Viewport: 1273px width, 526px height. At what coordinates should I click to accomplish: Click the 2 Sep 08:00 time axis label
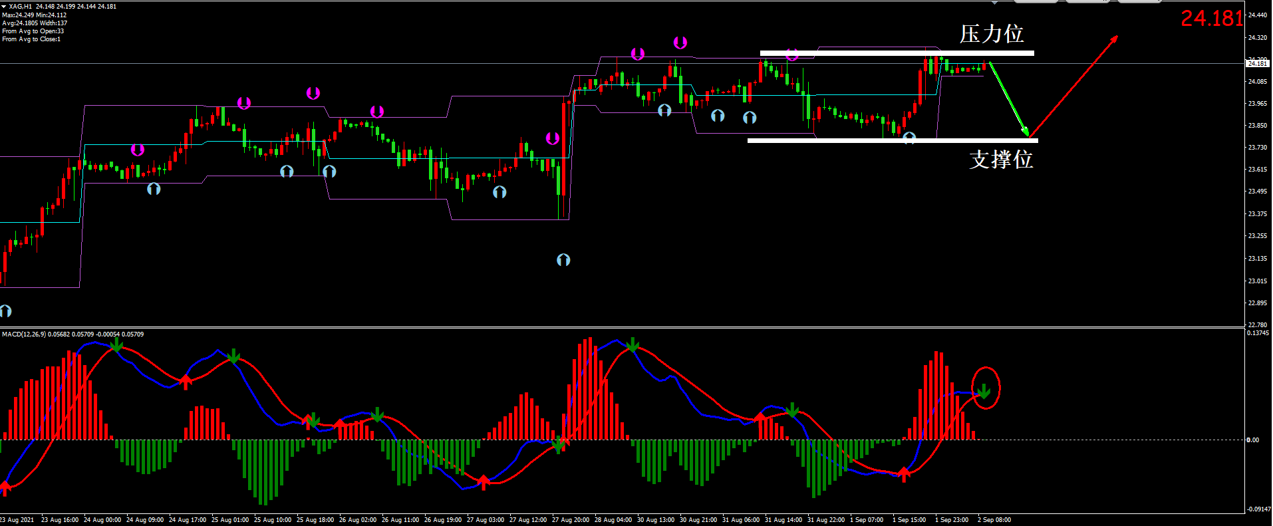(x=994, y=520)
